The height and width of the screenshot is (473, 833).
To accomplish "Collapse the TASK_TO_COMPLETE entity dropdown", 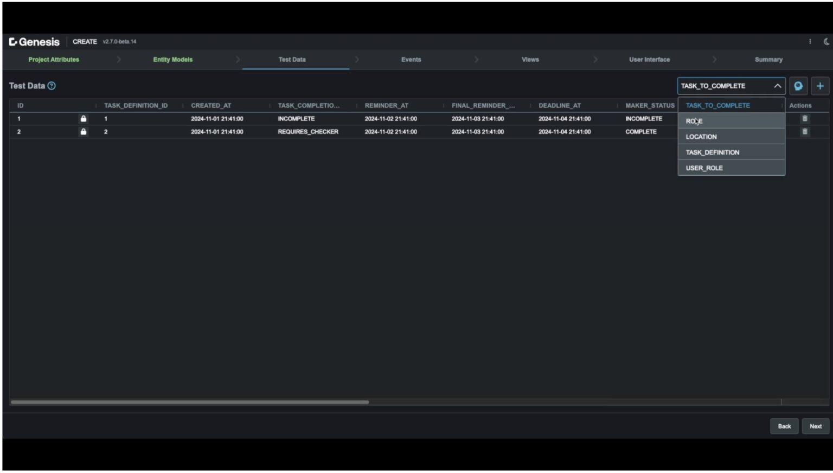I will point(777,86).
